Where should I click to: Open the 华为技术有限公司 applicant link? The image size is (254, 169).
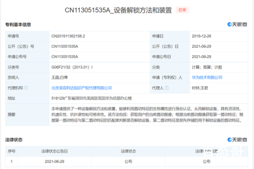click(x=207, y=77)
